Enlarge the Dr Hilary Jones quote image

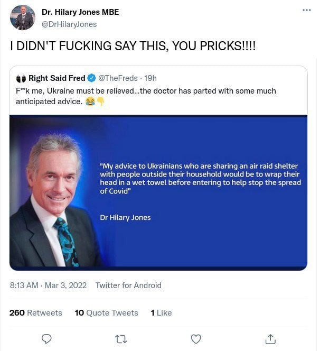point(158,193)
